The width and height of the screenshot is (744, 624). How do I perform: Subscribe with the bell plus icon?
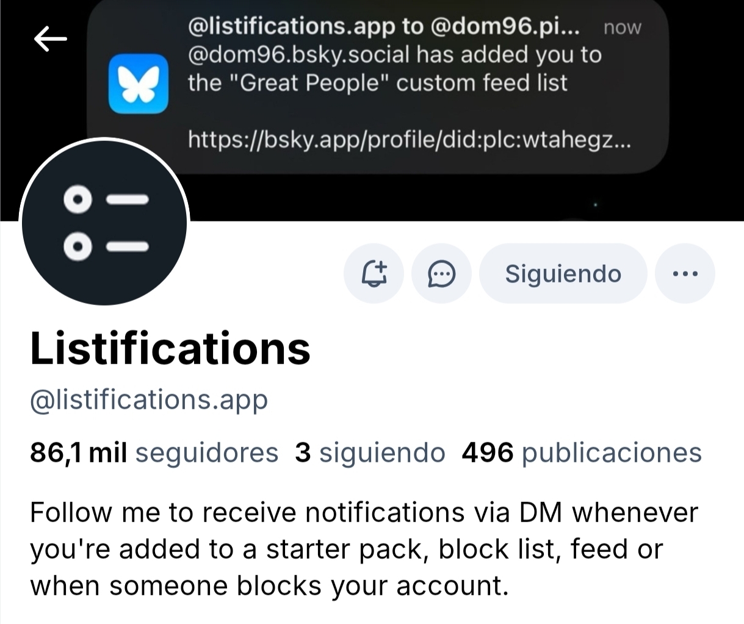[374, 274]
